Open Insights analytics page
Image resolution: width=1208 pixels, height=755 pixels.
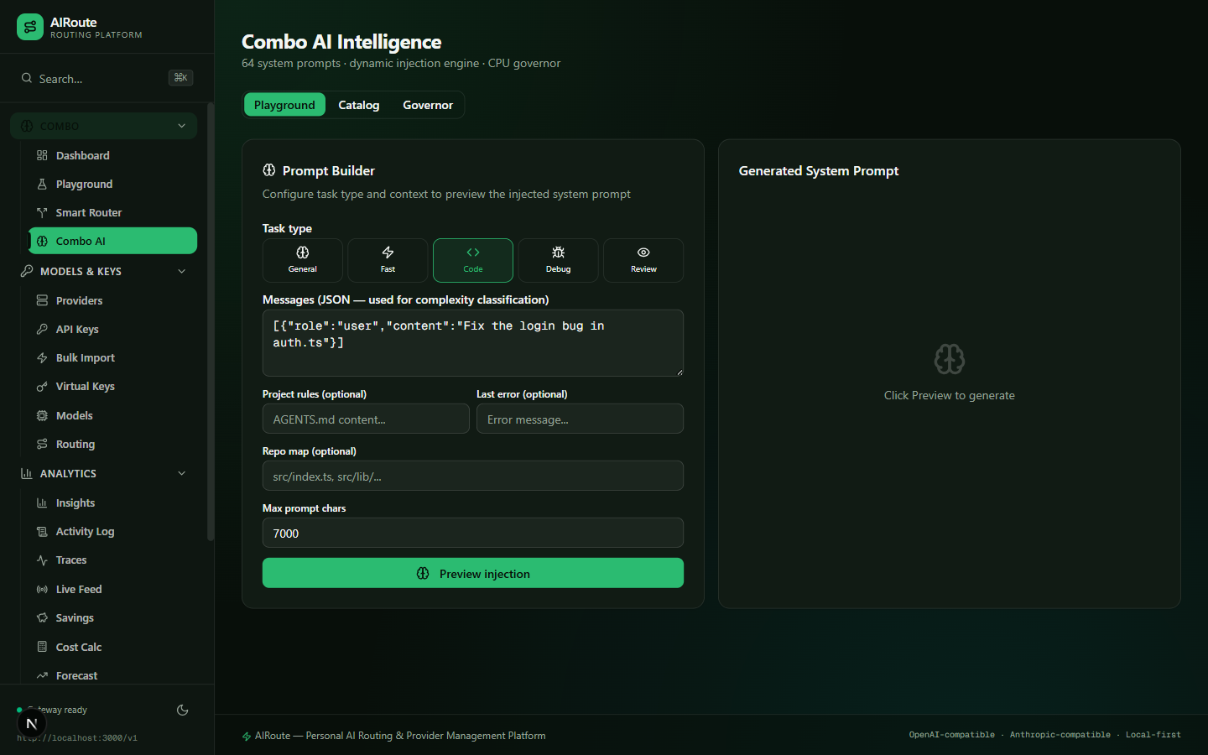pos(112,502)
